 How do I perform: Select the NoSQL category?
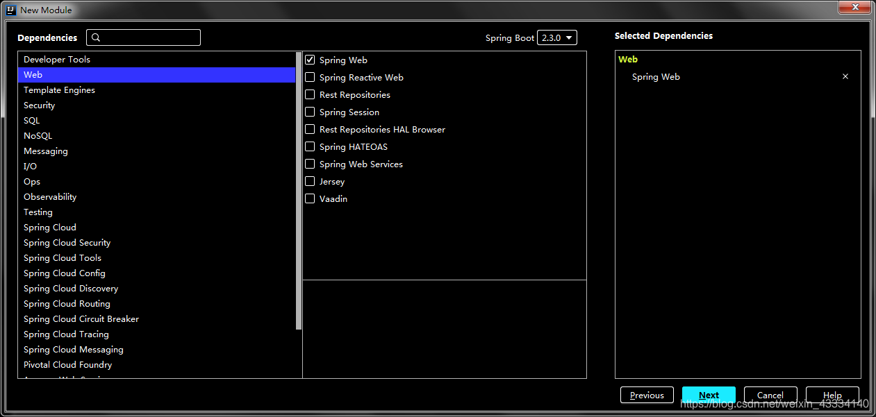coord(157,136)
